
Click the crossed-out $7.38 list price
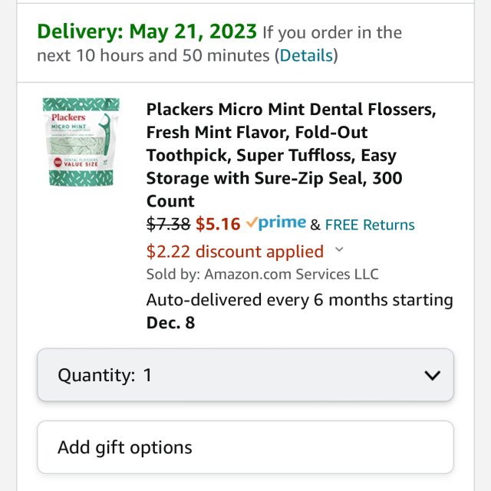click(x=169, y=224)
